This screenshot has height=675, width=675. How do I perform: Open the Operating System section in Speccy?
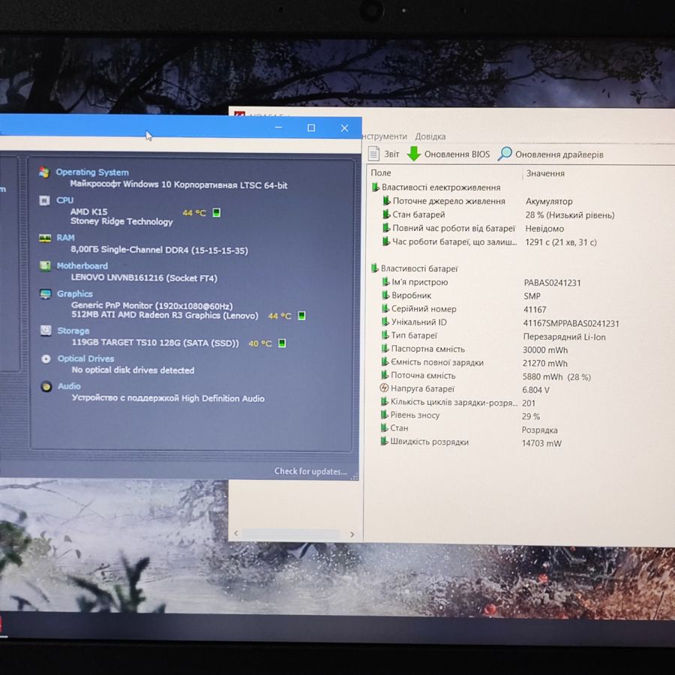coord(92,172)
